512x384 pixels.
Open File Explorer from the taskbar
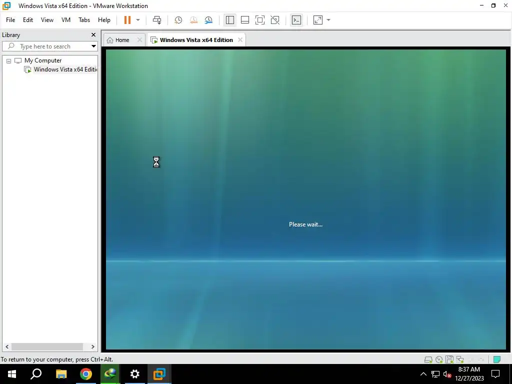pos(61,374)
